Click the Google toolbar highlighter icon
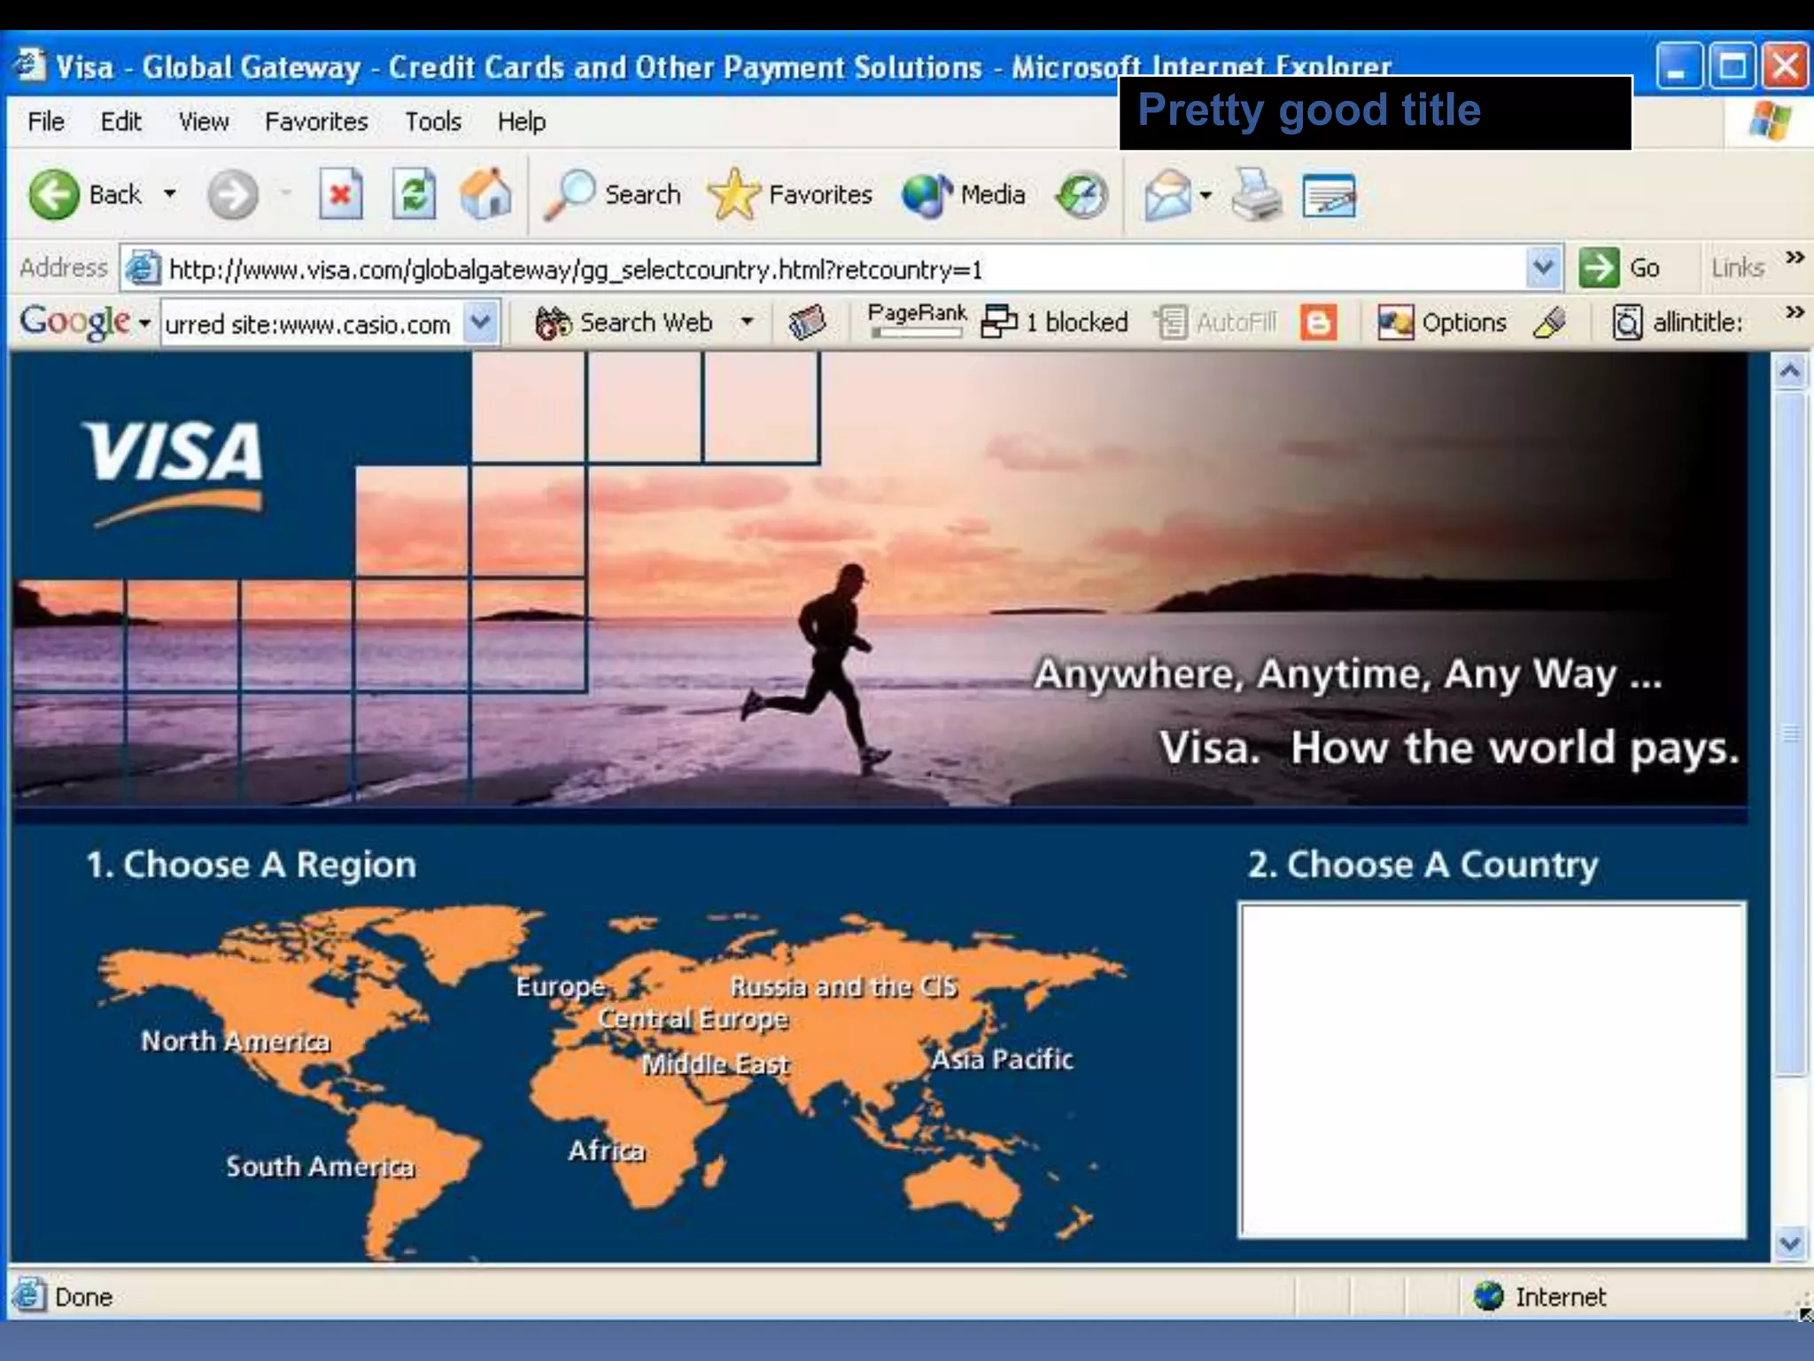 (x=1549, y=322)
